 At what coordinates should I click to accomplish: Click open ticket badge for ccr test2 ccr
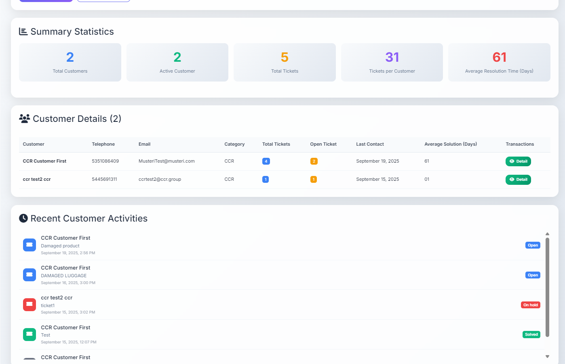click(314, 180)
